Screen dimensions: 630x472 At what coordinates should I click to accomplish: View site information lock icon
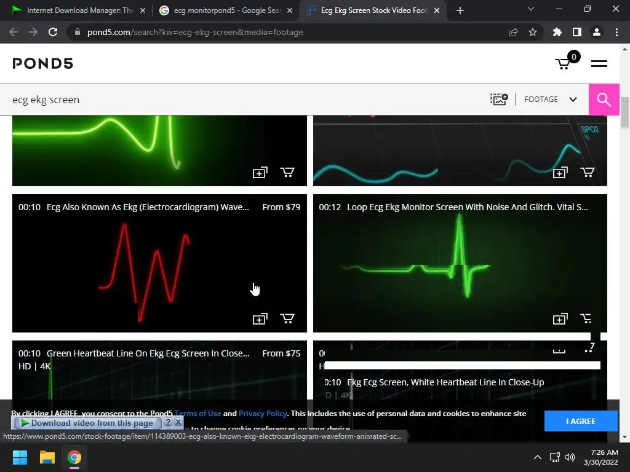pyautogui.click(x=78, y=32)
